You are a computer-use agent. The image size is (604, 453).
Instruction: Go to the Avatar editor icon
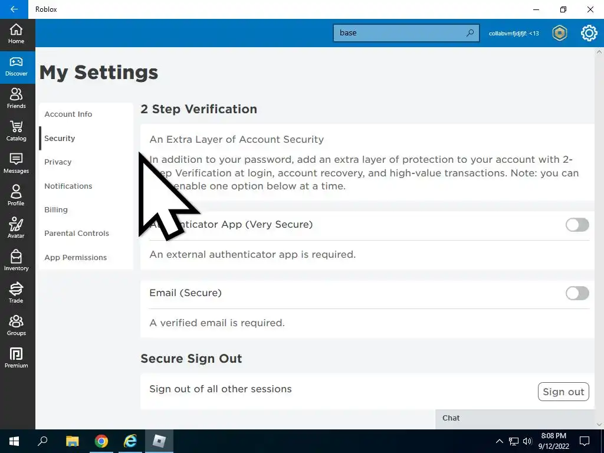pos(17,228)
